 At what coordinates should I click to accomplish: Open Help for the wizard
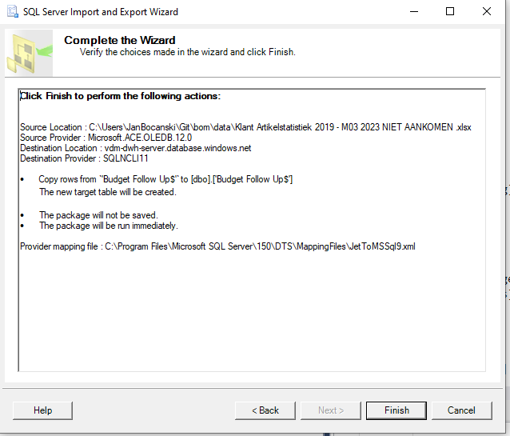[x=42, y=410]
